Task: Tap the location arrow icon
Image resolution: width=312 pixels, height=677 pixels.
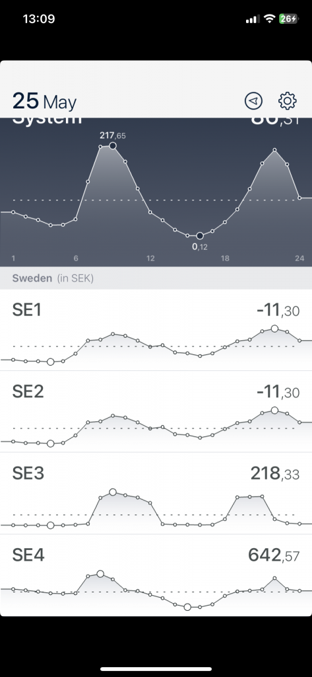Action: tap(253, 100)
